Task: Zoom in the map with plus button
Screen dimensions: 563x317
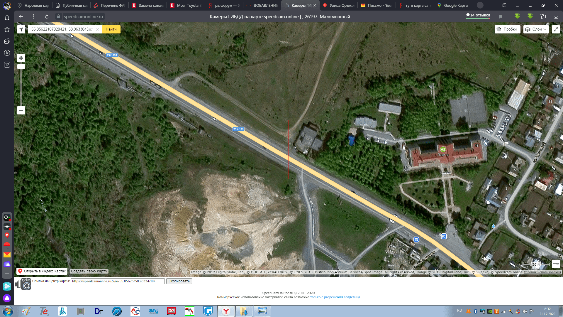Action: [21, 58]
